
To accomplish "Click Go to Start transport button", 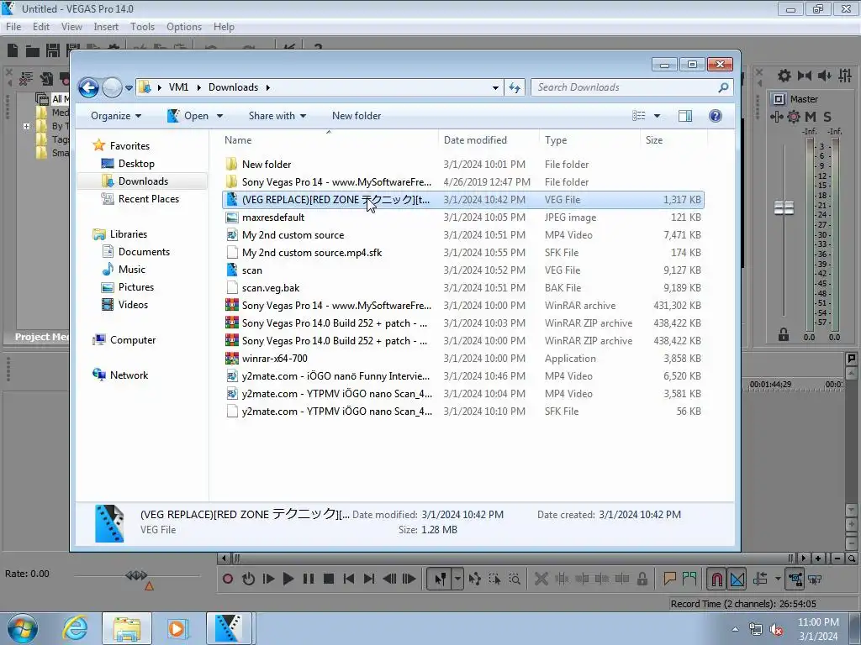I will (x=349, y=579).
